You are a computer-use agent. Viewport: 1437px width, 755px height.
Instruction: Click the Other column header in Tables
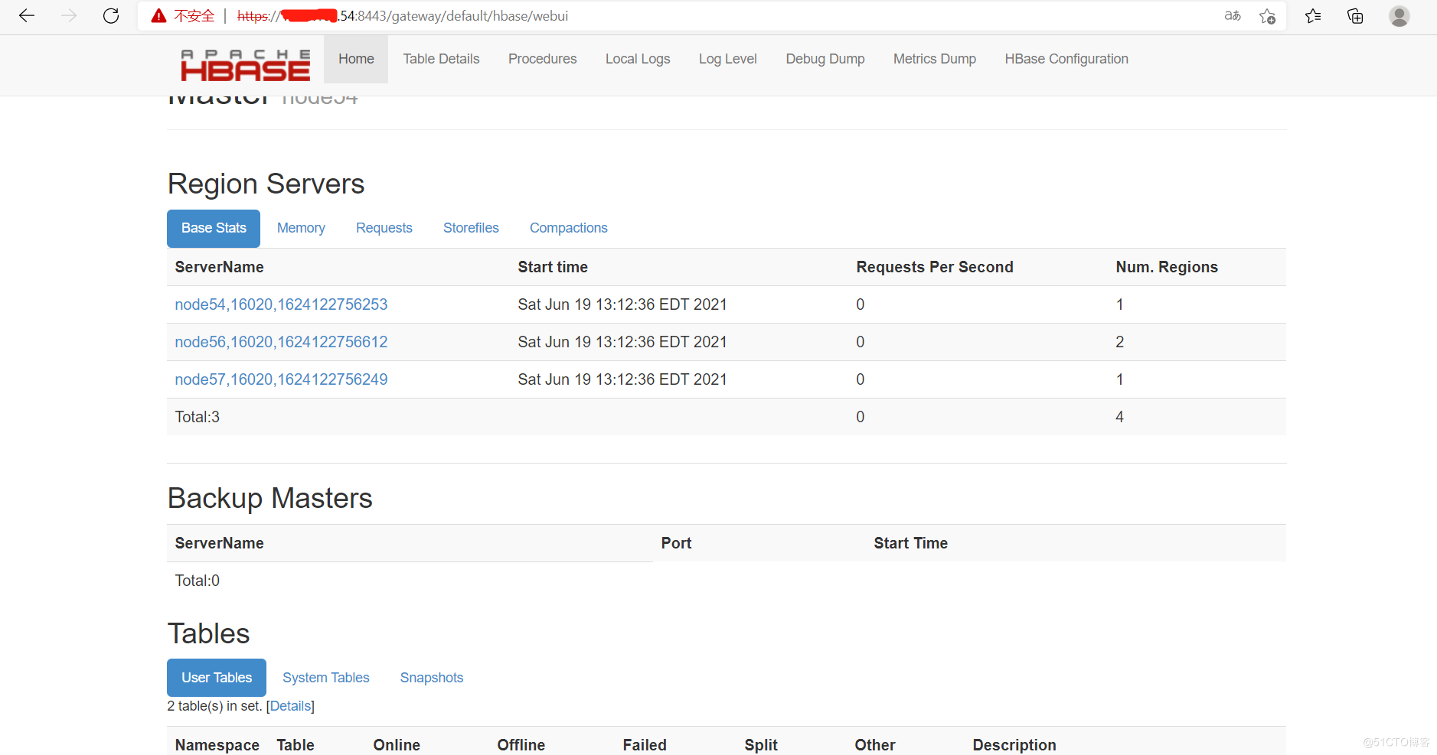pyautogui.click(x=875, y=745)
